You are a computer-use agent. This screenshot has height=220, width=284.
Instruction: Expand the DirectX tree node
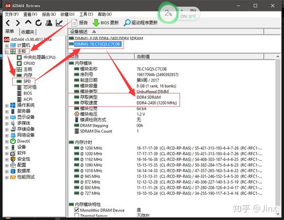pos(7,142)
